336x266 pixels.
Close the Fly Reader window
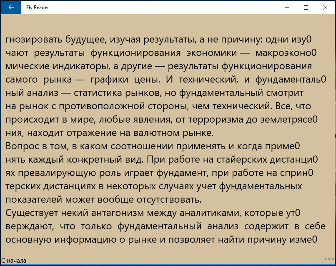coord(325,8)
